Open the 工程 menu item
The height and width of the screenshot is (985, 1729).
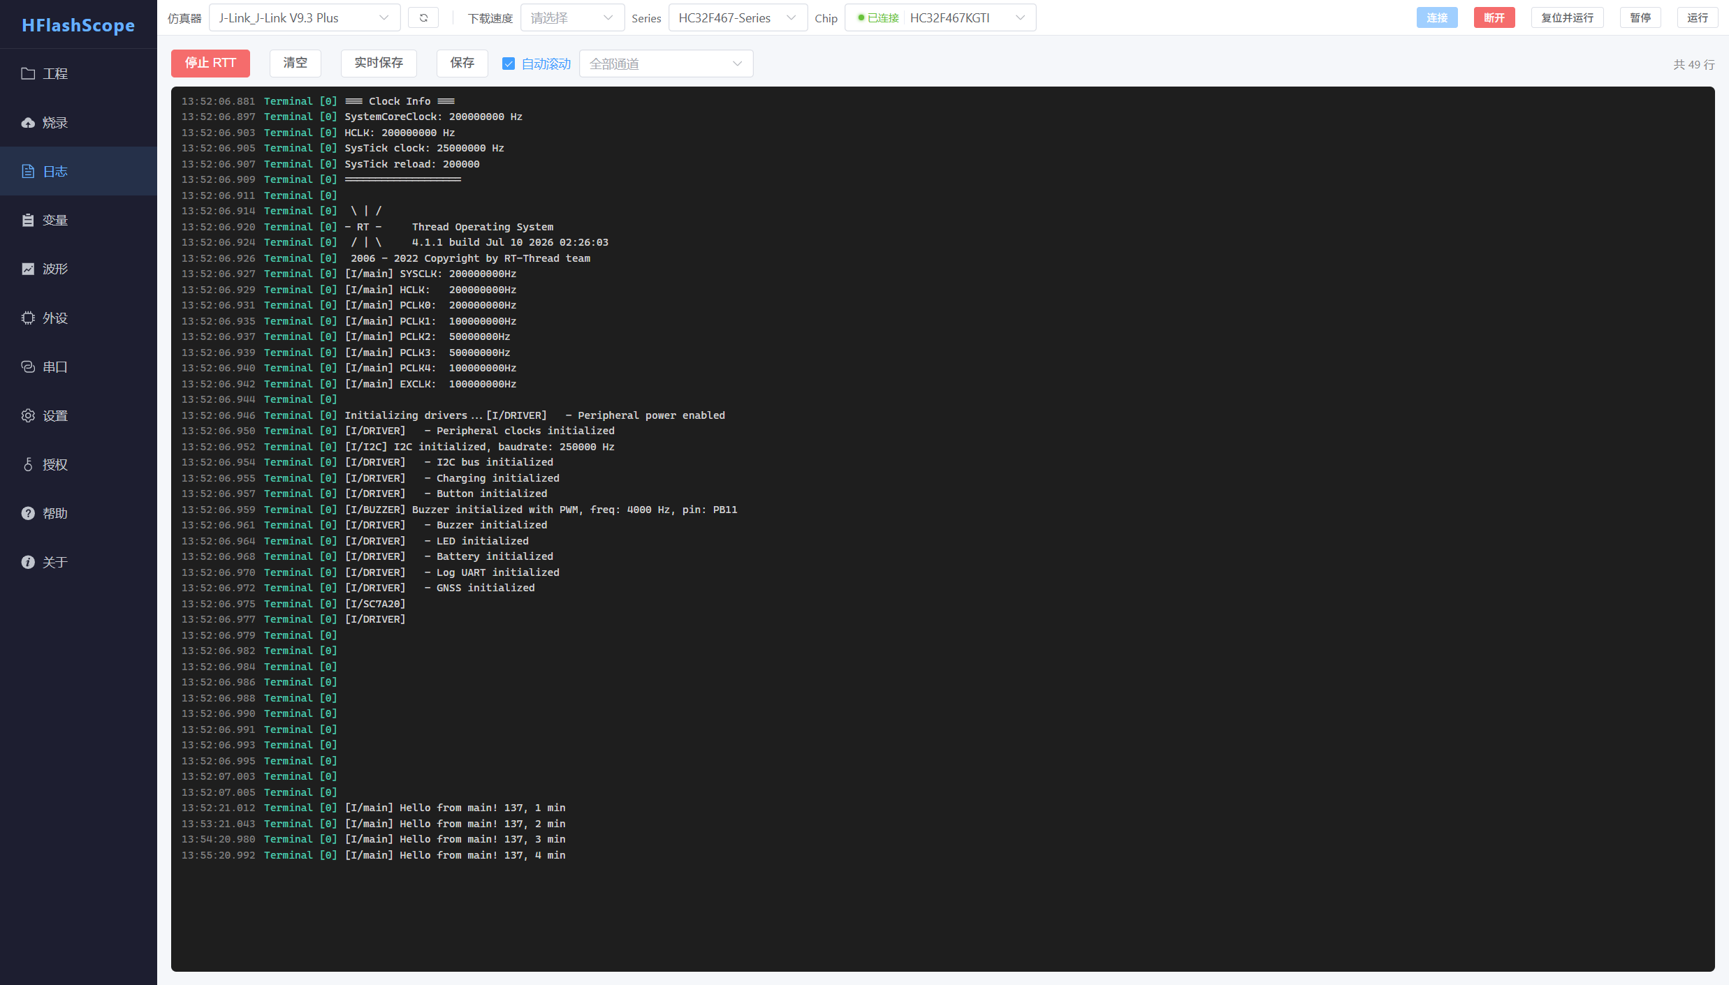coord(78,73)
